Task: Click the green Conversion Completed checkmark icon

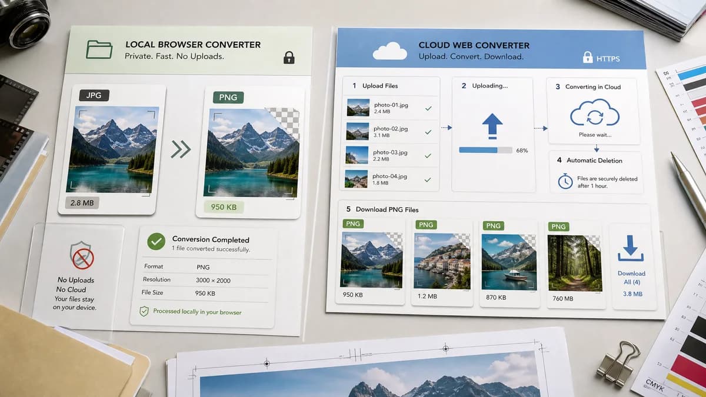Action: coord(156,241)
